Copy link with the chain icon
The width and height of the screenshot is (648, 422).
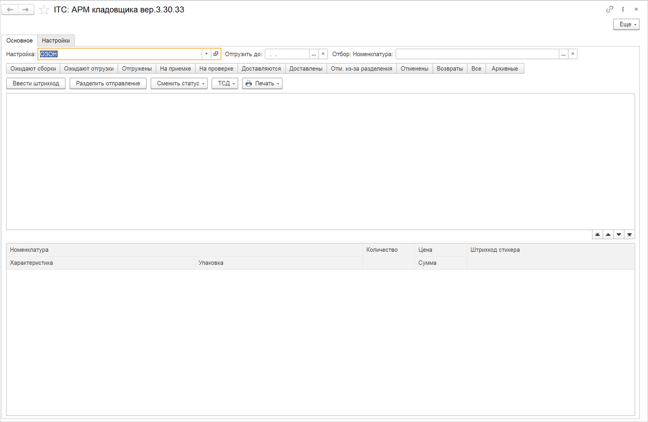coord(610,9)
